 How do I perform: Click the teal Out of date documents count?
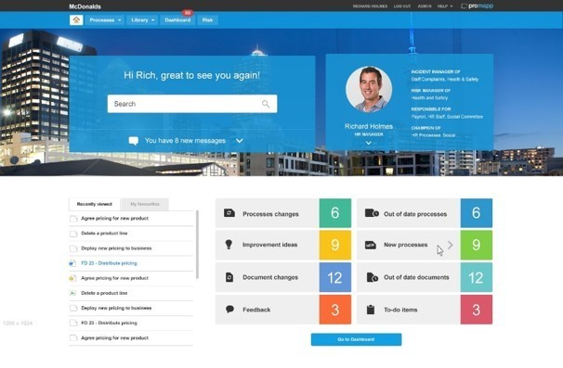coord(476,277)
